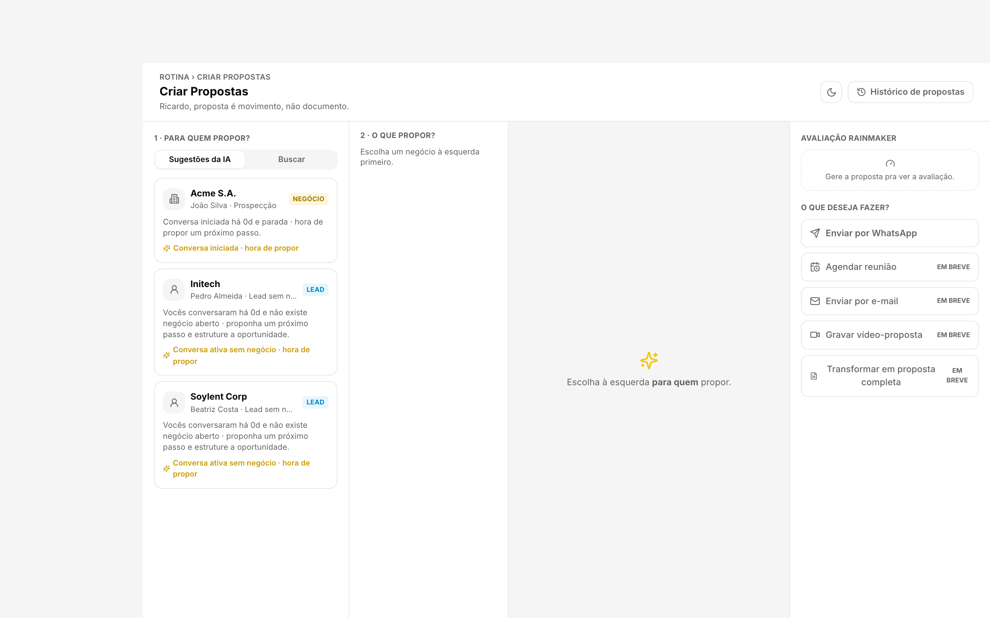
Task: Click Soylent Corp's Conversa ativa sem negócio hint
Action: [x=241, y=468]
